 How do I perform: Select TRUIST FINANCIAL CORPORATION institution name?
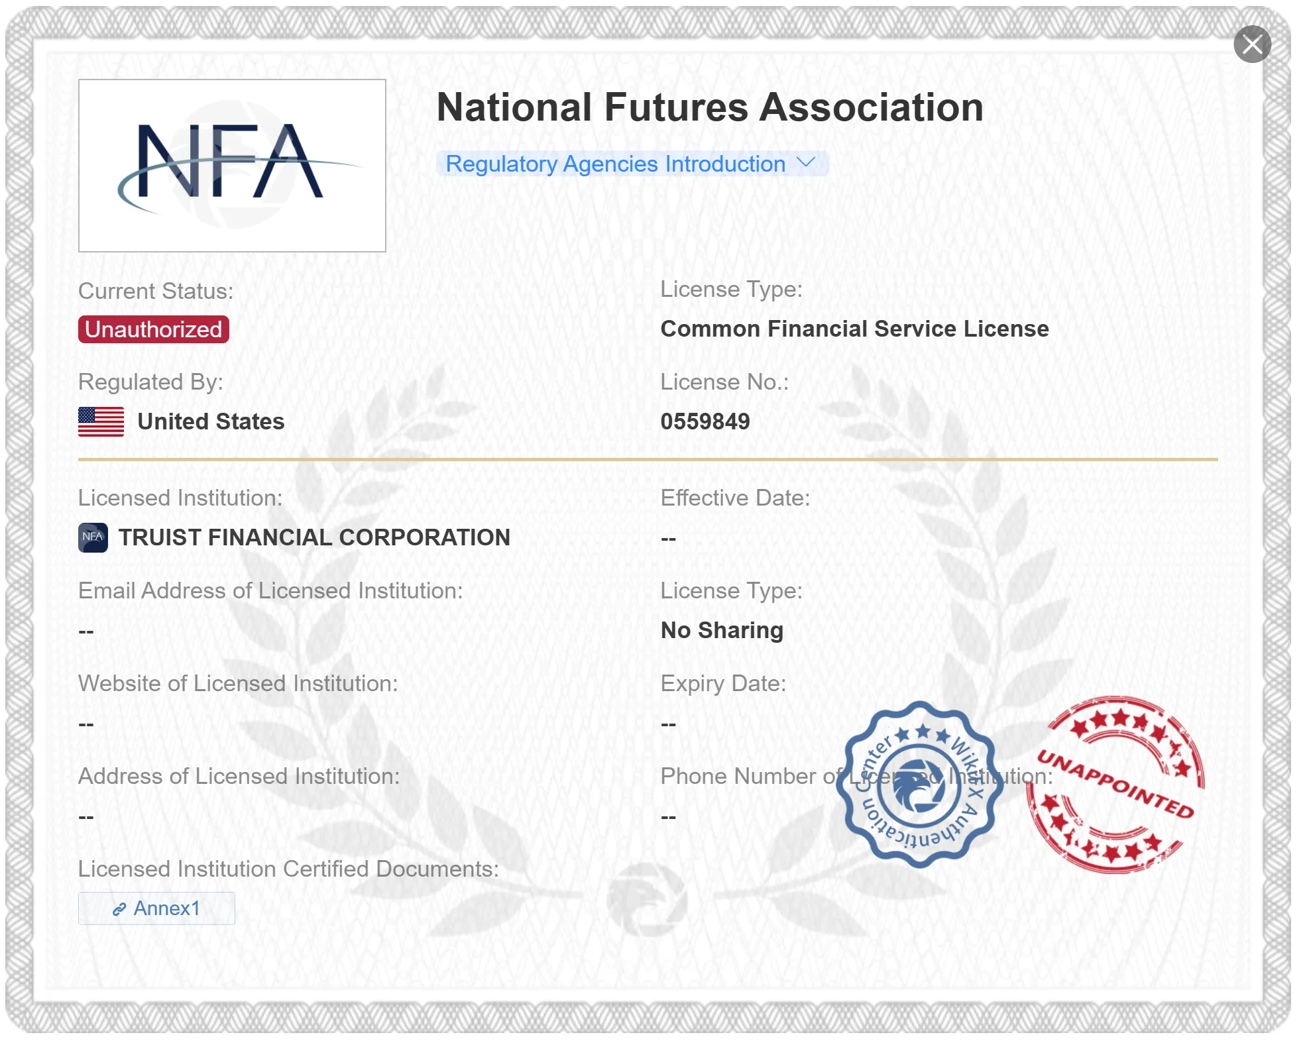click(x=314, y=537)
